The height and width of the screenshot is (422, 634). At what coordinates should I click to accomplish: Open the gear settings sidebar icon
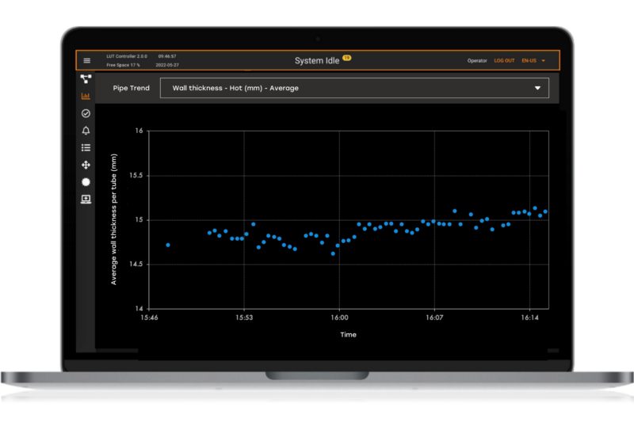(x=86, y=182)
